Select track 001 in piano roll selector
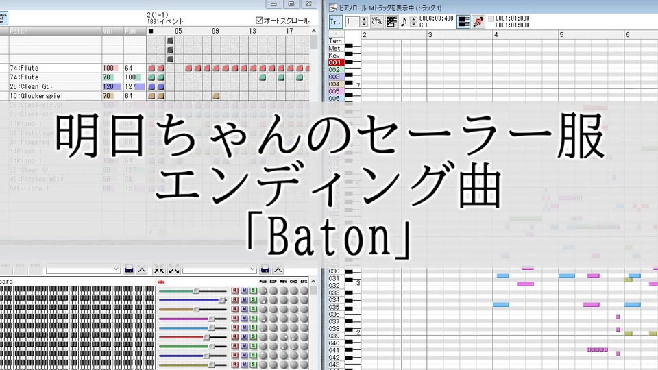Viewport: 658px width, 370px height. [x=336, y=62]
